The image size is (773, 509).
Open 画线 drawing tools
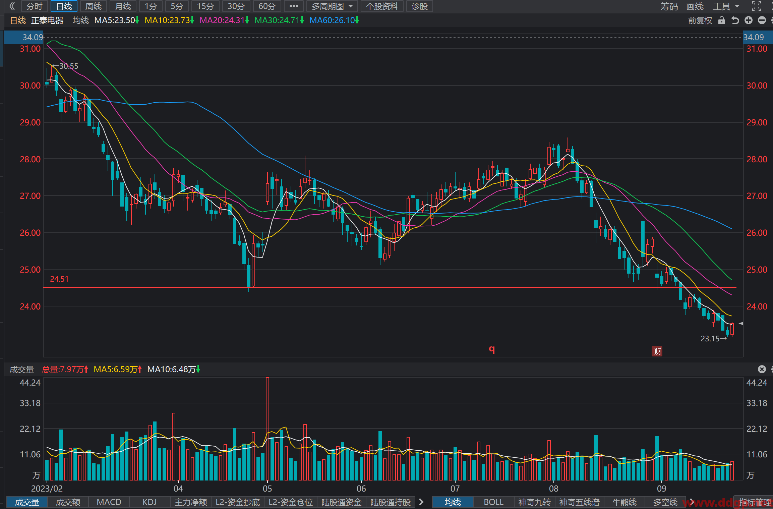[695, 6]
